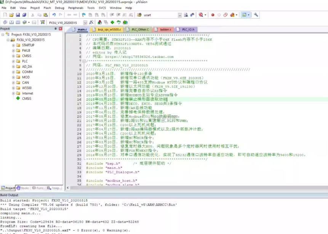Open the FX3U_V10_20200315 target dropdown
The image size is (328, 234).
click(x=85, y=22)
